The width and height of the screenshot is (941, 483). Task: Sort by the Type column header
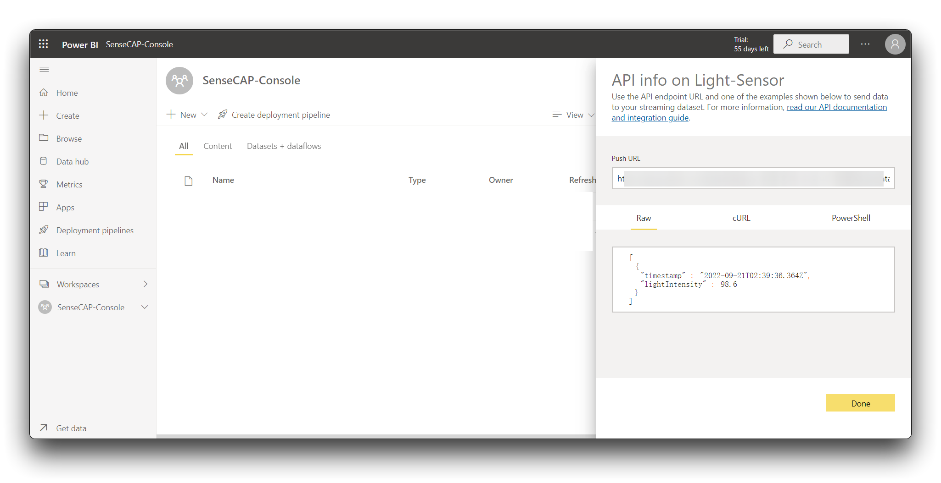point(417,180)
